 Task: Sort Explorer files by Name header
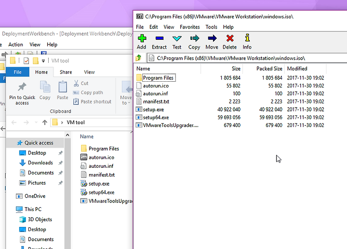[x=87, y=137]
